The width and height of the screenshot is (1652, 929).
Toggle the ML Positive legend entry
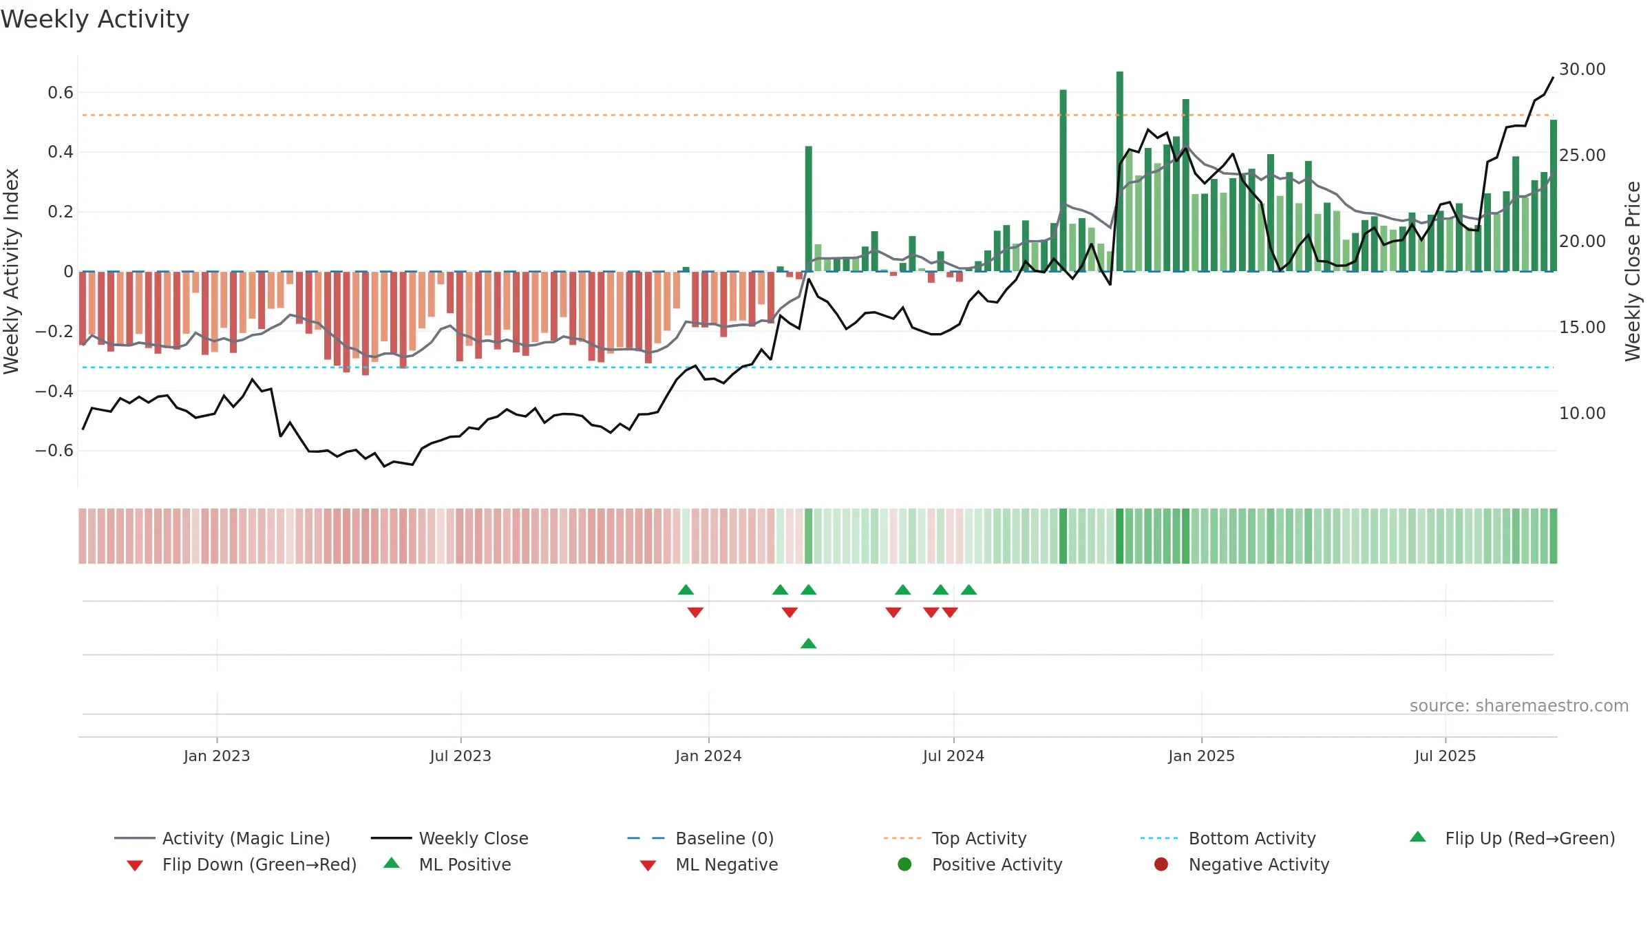(447, 864)
